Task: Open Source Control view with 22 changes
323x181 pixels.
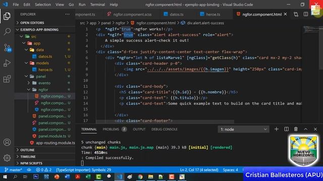Action: pos(7,48)
